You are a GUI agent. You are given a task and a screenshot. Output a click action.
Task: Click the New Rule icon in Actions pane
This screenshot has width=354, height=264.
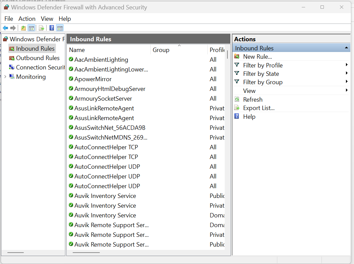click(237, 56)
